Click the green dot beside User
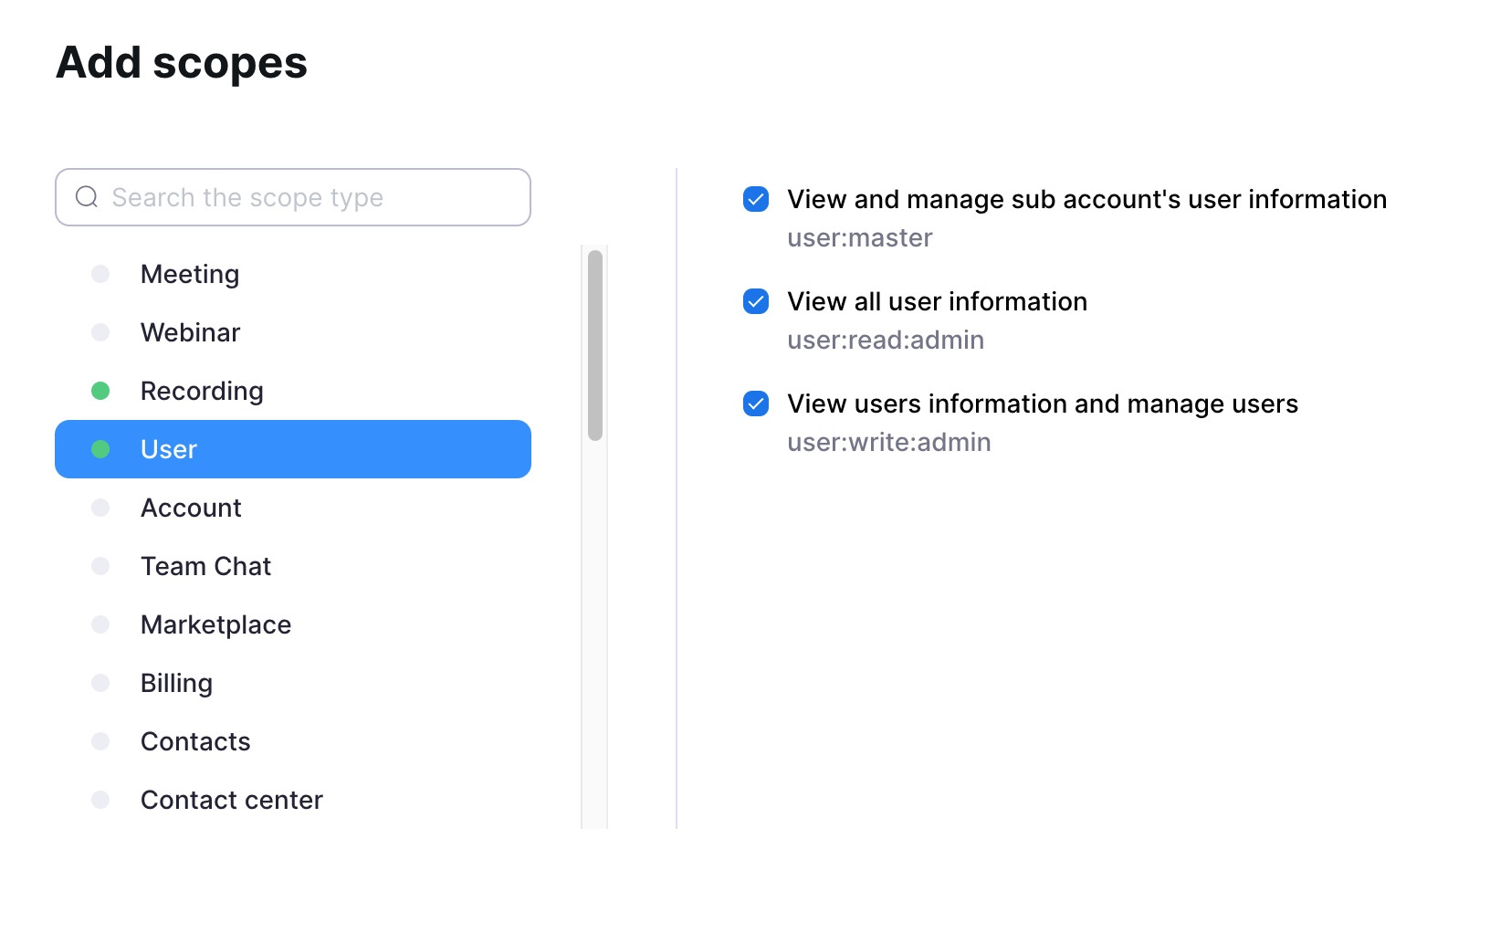 100,449
